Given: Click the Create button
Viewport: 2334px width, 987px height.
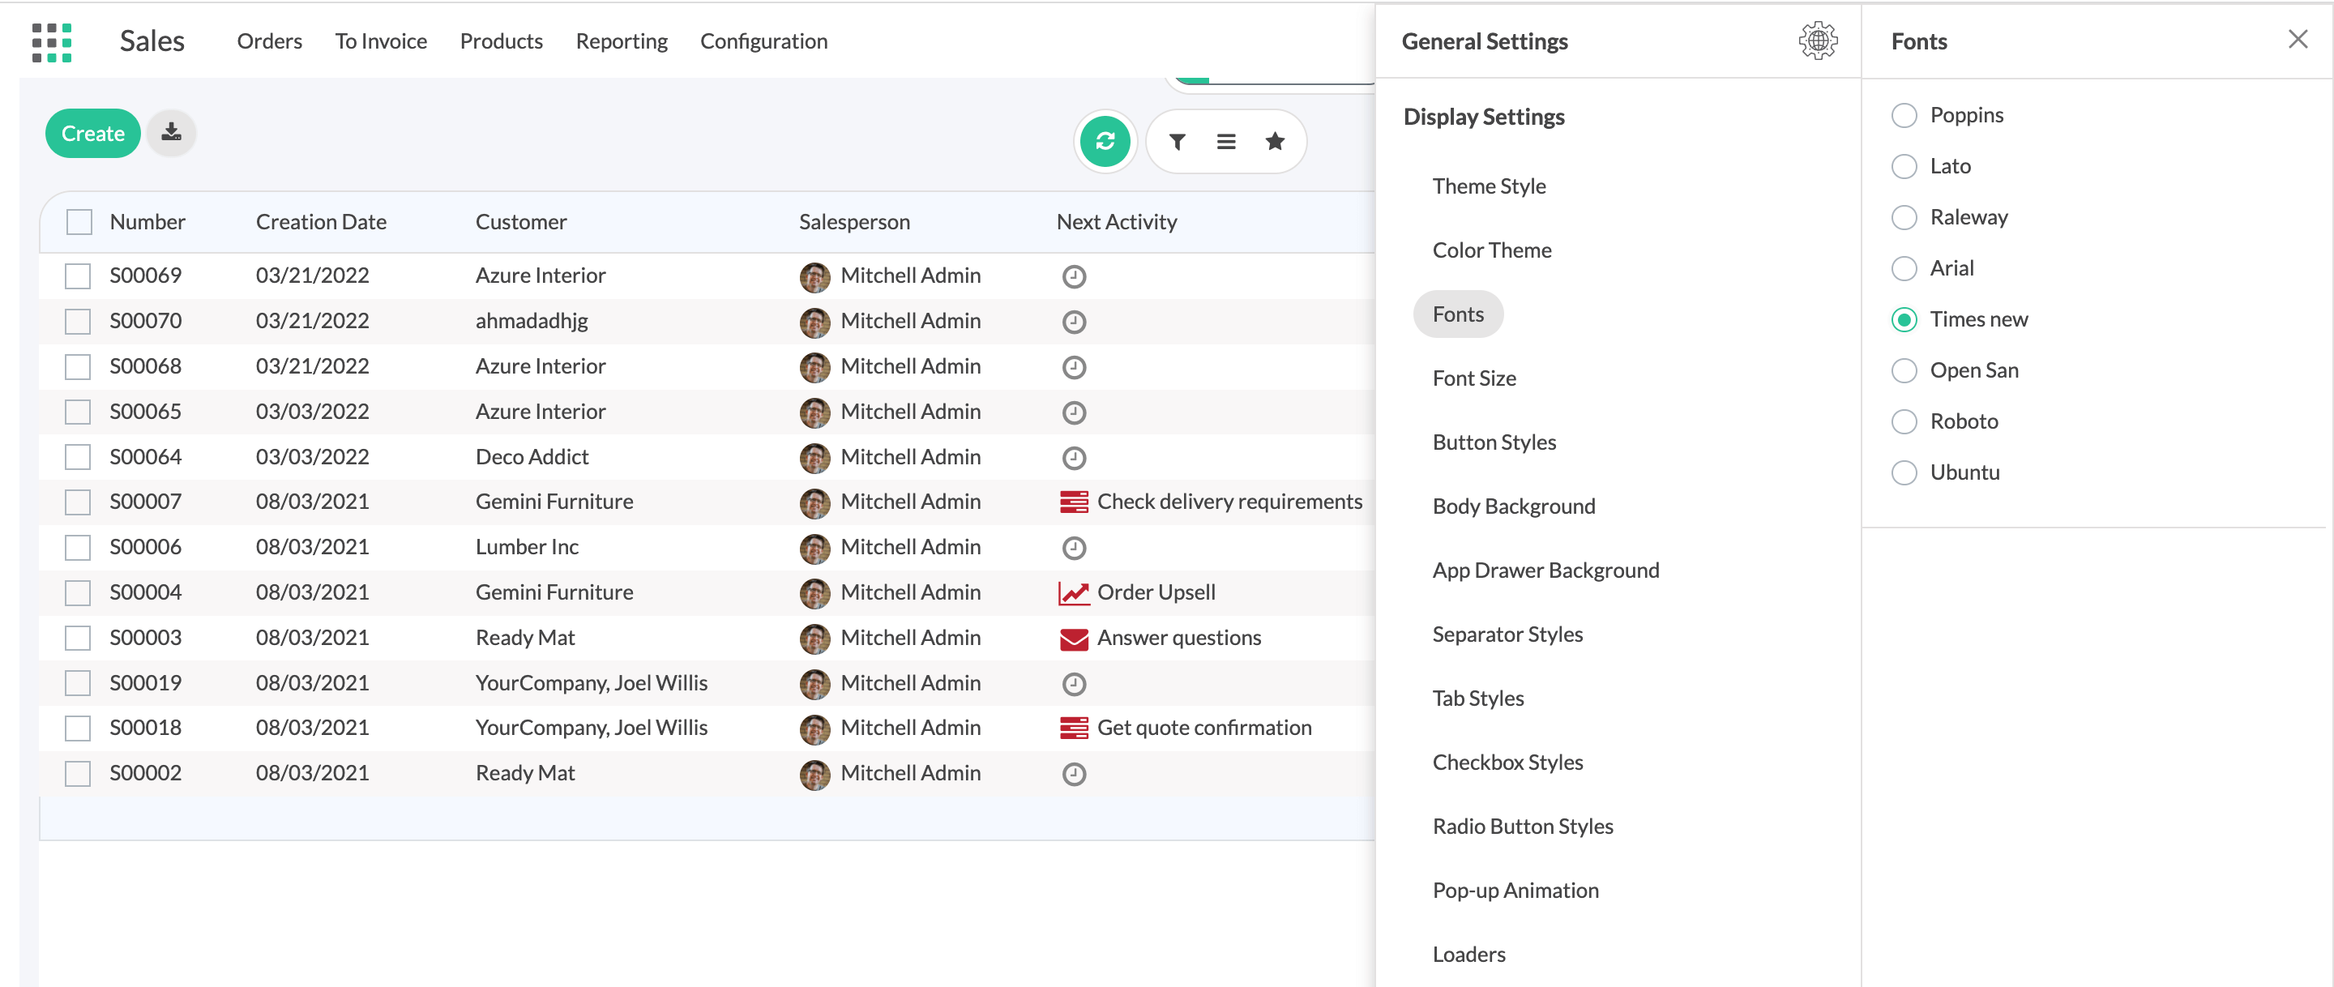Looking at the screenshot, I should (92, 133).
